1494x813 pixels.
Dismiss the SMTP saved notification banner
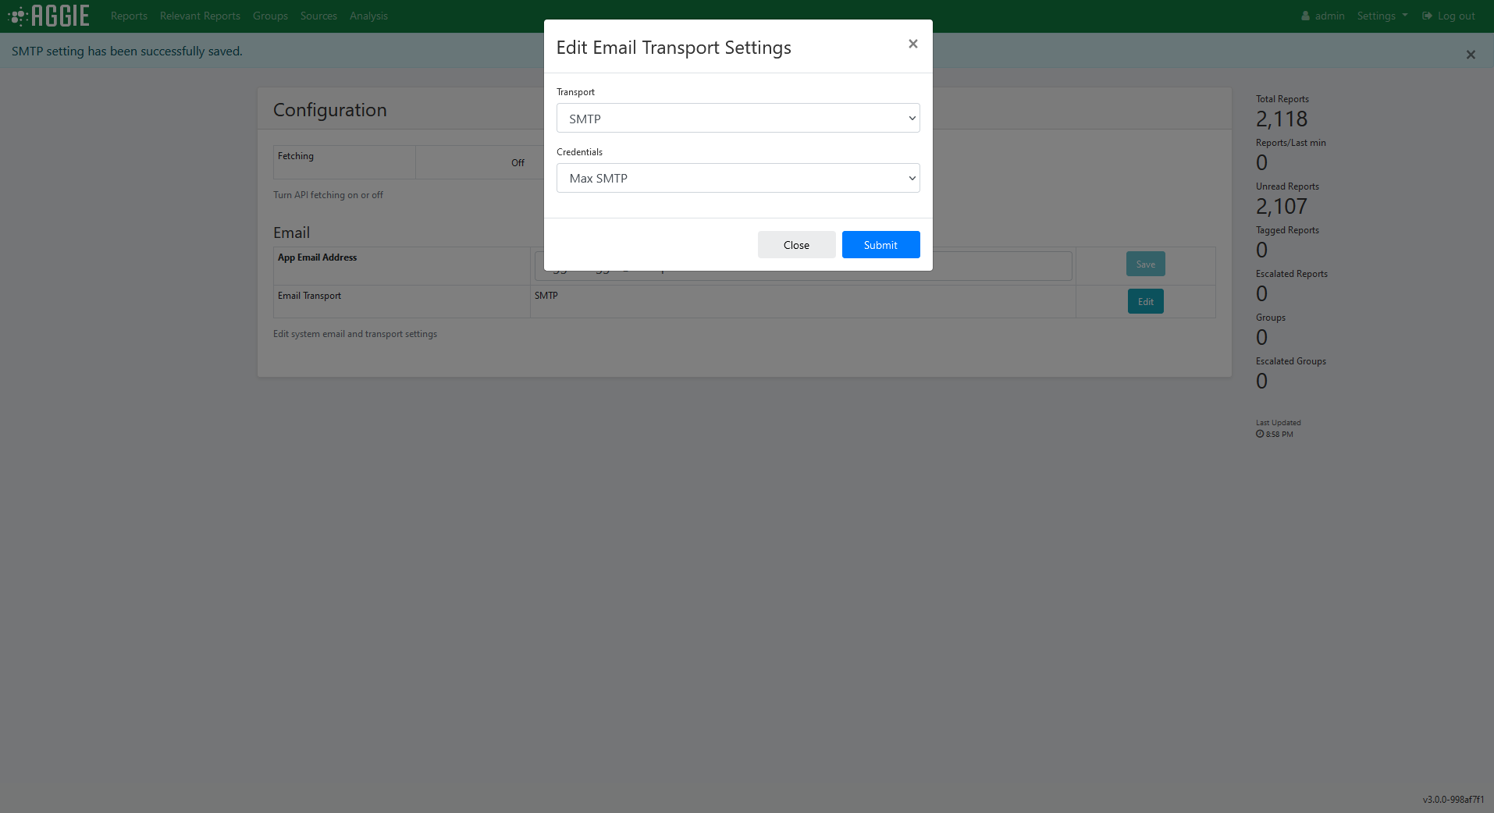click(1471, 55)
